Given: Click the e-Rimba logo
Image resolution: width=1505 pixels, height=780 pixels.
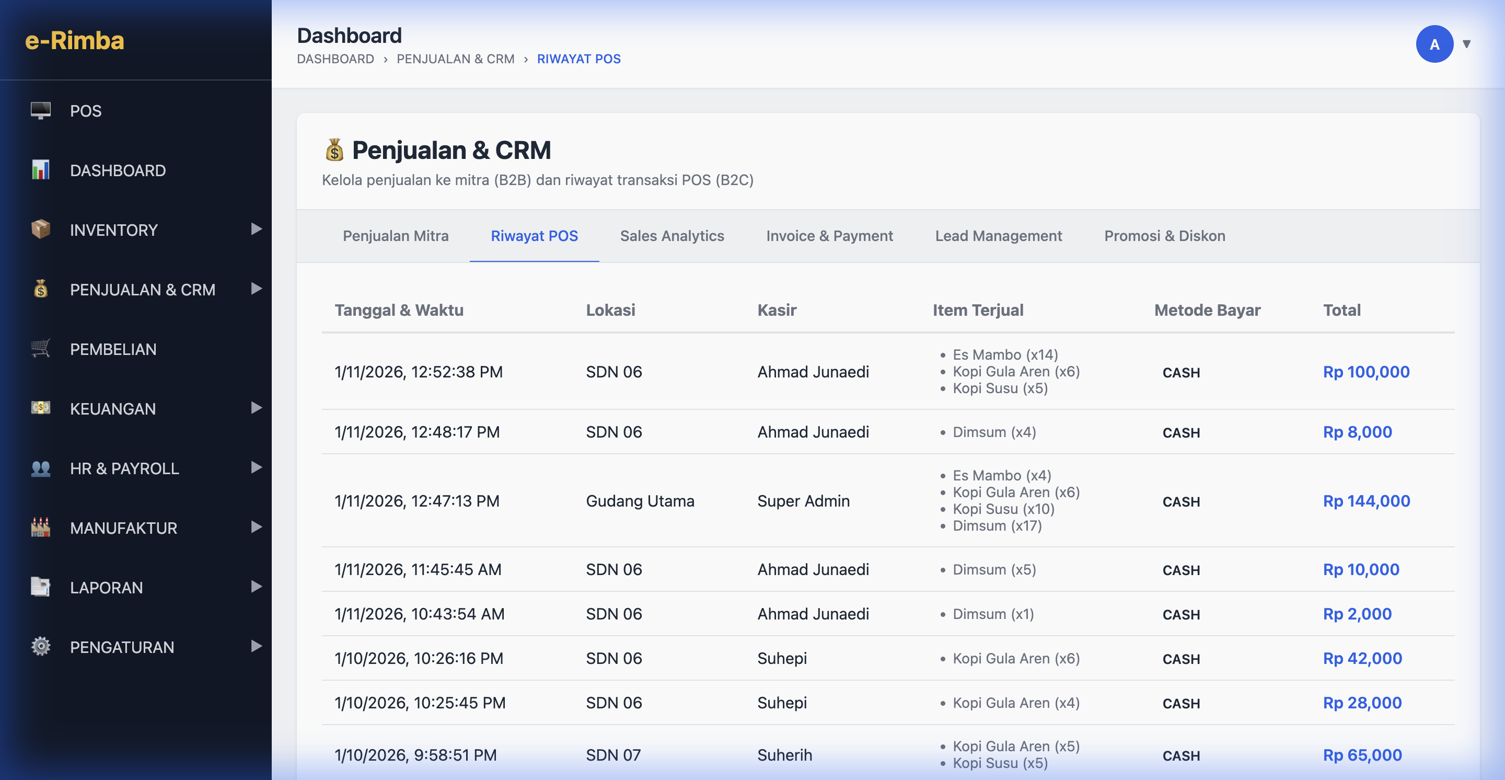Looking at the screenshot, I should 74,41.
